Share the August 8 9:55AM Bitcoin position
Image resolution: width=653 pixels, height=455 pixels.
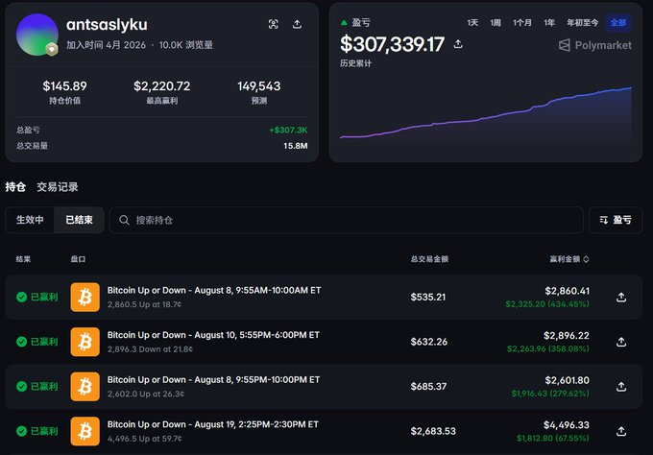pyautogui.click(x=621, y=298)
